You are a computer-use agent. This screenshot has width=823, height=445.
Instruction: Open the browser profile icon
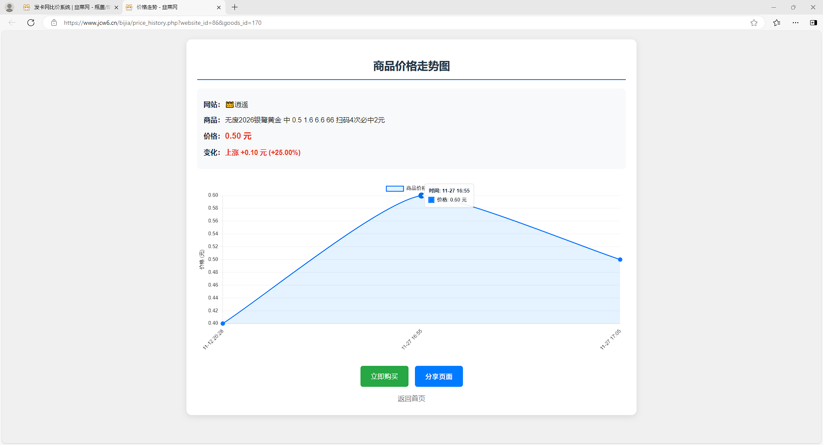pyautogui.click(x=9, y=7)
